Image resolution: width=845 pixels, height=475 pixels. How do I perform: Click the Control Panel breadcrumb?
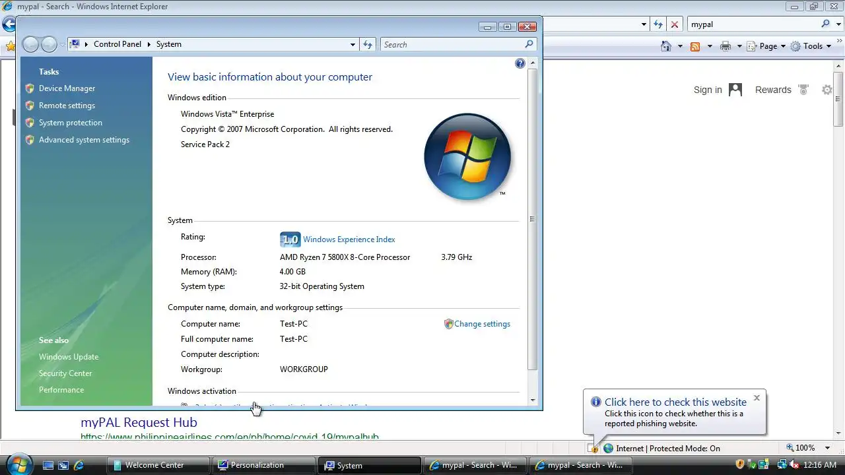(x=118, y=44)
